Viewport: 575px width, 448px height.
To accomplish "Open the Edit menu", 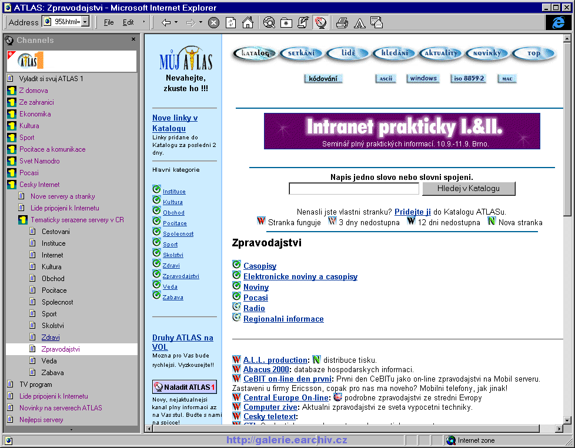I will [128, 22].
